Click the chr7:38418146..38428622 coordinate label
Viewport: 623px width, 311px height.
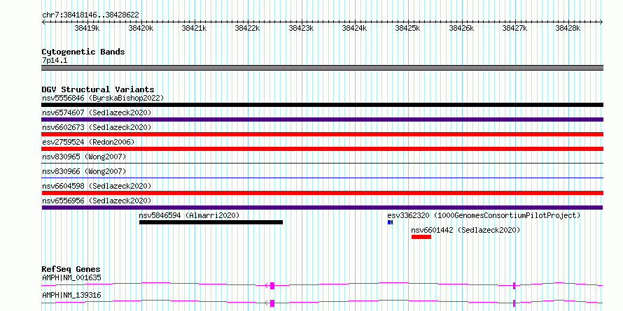(x=90, y=15)
